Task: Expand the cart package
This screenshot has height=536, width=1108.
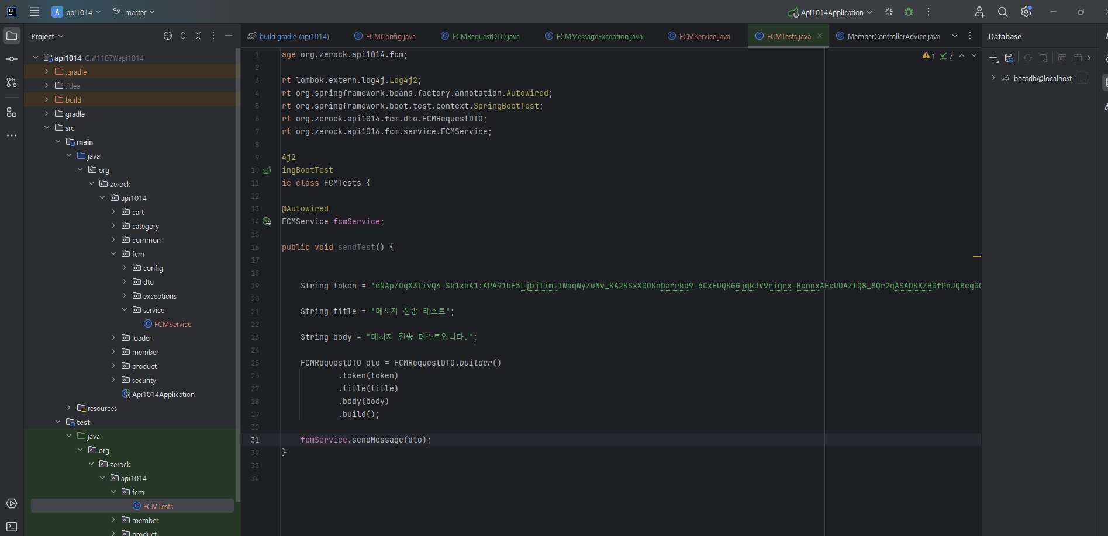Action: point(113,212)
